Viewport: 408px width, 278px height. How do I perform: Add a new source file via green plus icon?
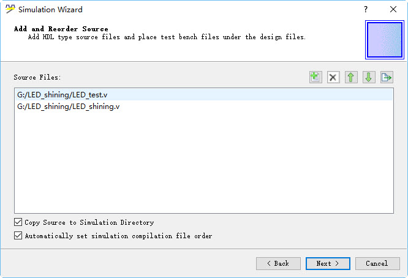(315, 77)
